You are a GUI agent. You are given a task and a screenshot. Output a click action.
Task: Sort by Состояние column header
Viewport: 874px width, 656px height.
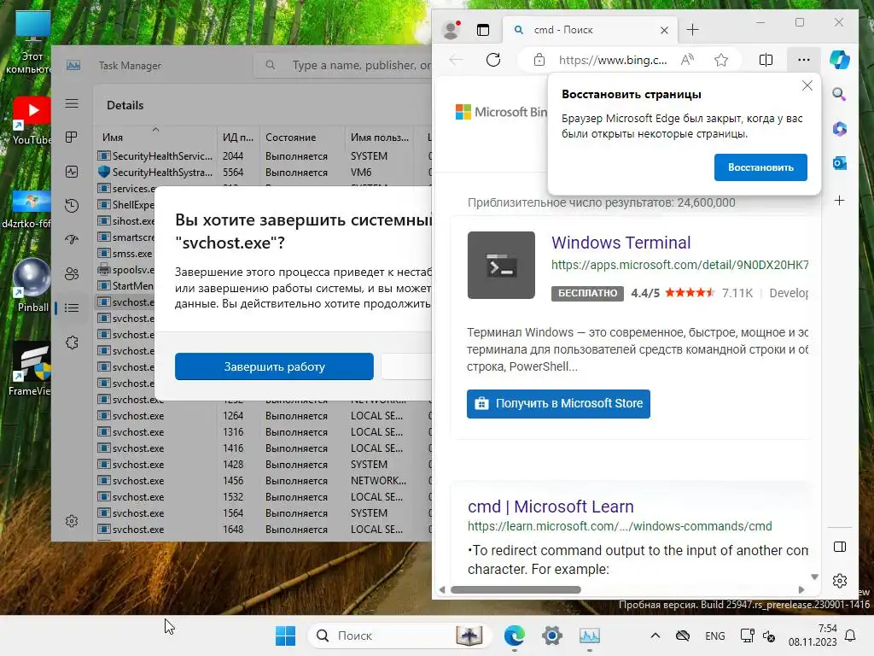(301, 138)
